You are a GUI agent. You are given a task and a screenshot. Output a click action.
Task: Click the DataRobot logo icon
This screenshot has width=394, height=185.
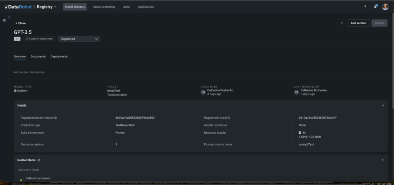[x=6, y=7]
